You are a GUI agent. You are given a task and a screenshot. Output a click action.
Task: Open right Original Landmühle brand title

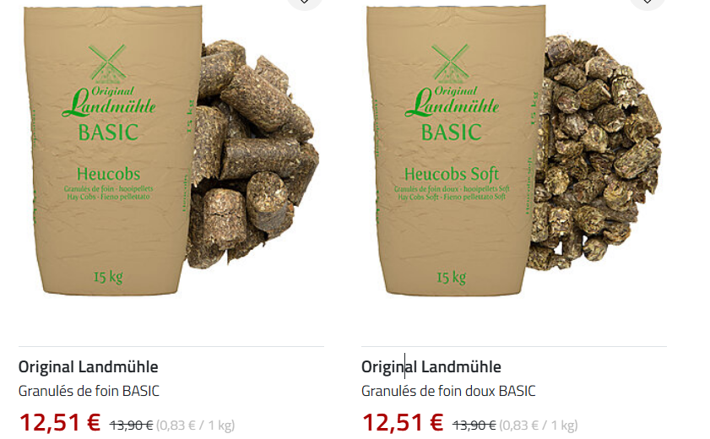pyautogui.click(x=431, y=366)
